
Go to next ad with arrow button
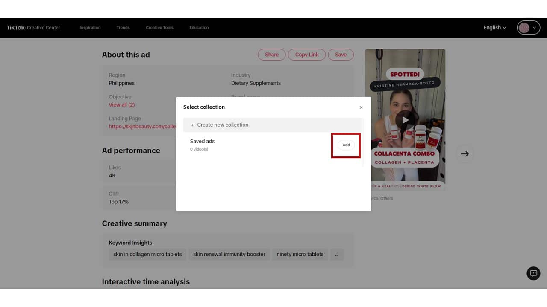[x=465, y=154]
